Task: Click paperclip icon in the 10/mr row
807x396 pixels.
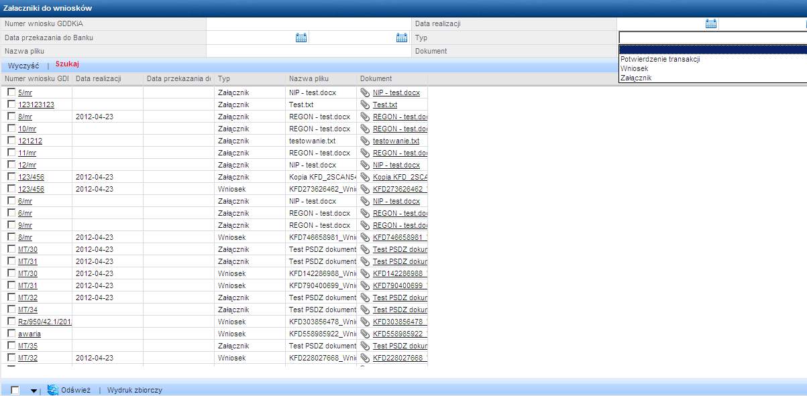Action: pos(364,129)
